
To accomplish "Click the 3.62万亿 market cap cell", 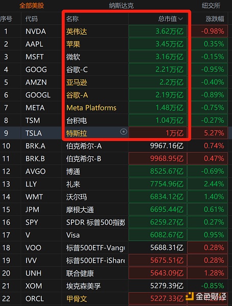I will [x=158, y=31].
